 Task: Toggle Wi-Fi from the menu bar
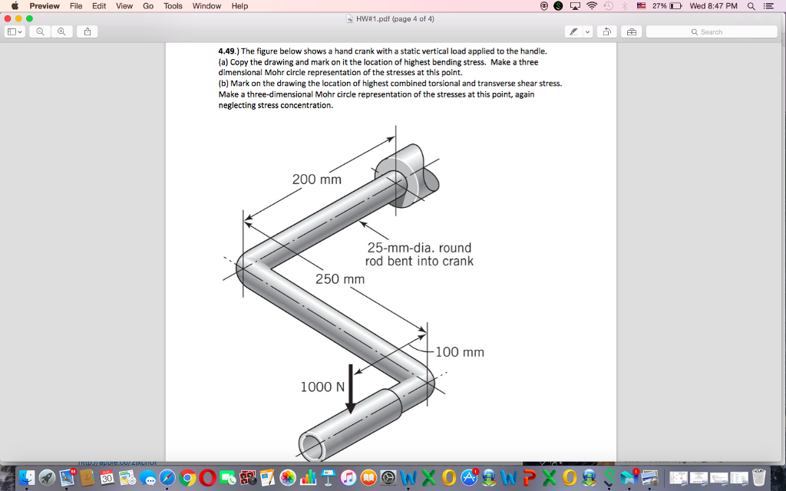[x=592, y=6]
